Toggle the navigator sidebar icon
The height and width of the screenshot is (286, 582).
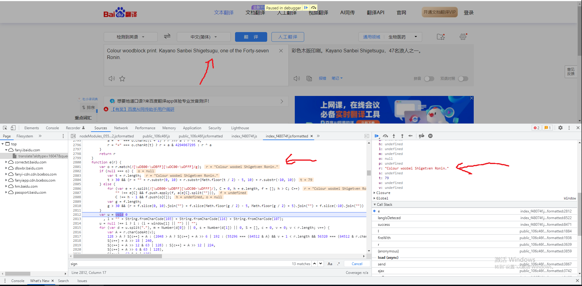pyautogui.click(x=73, y=136)
